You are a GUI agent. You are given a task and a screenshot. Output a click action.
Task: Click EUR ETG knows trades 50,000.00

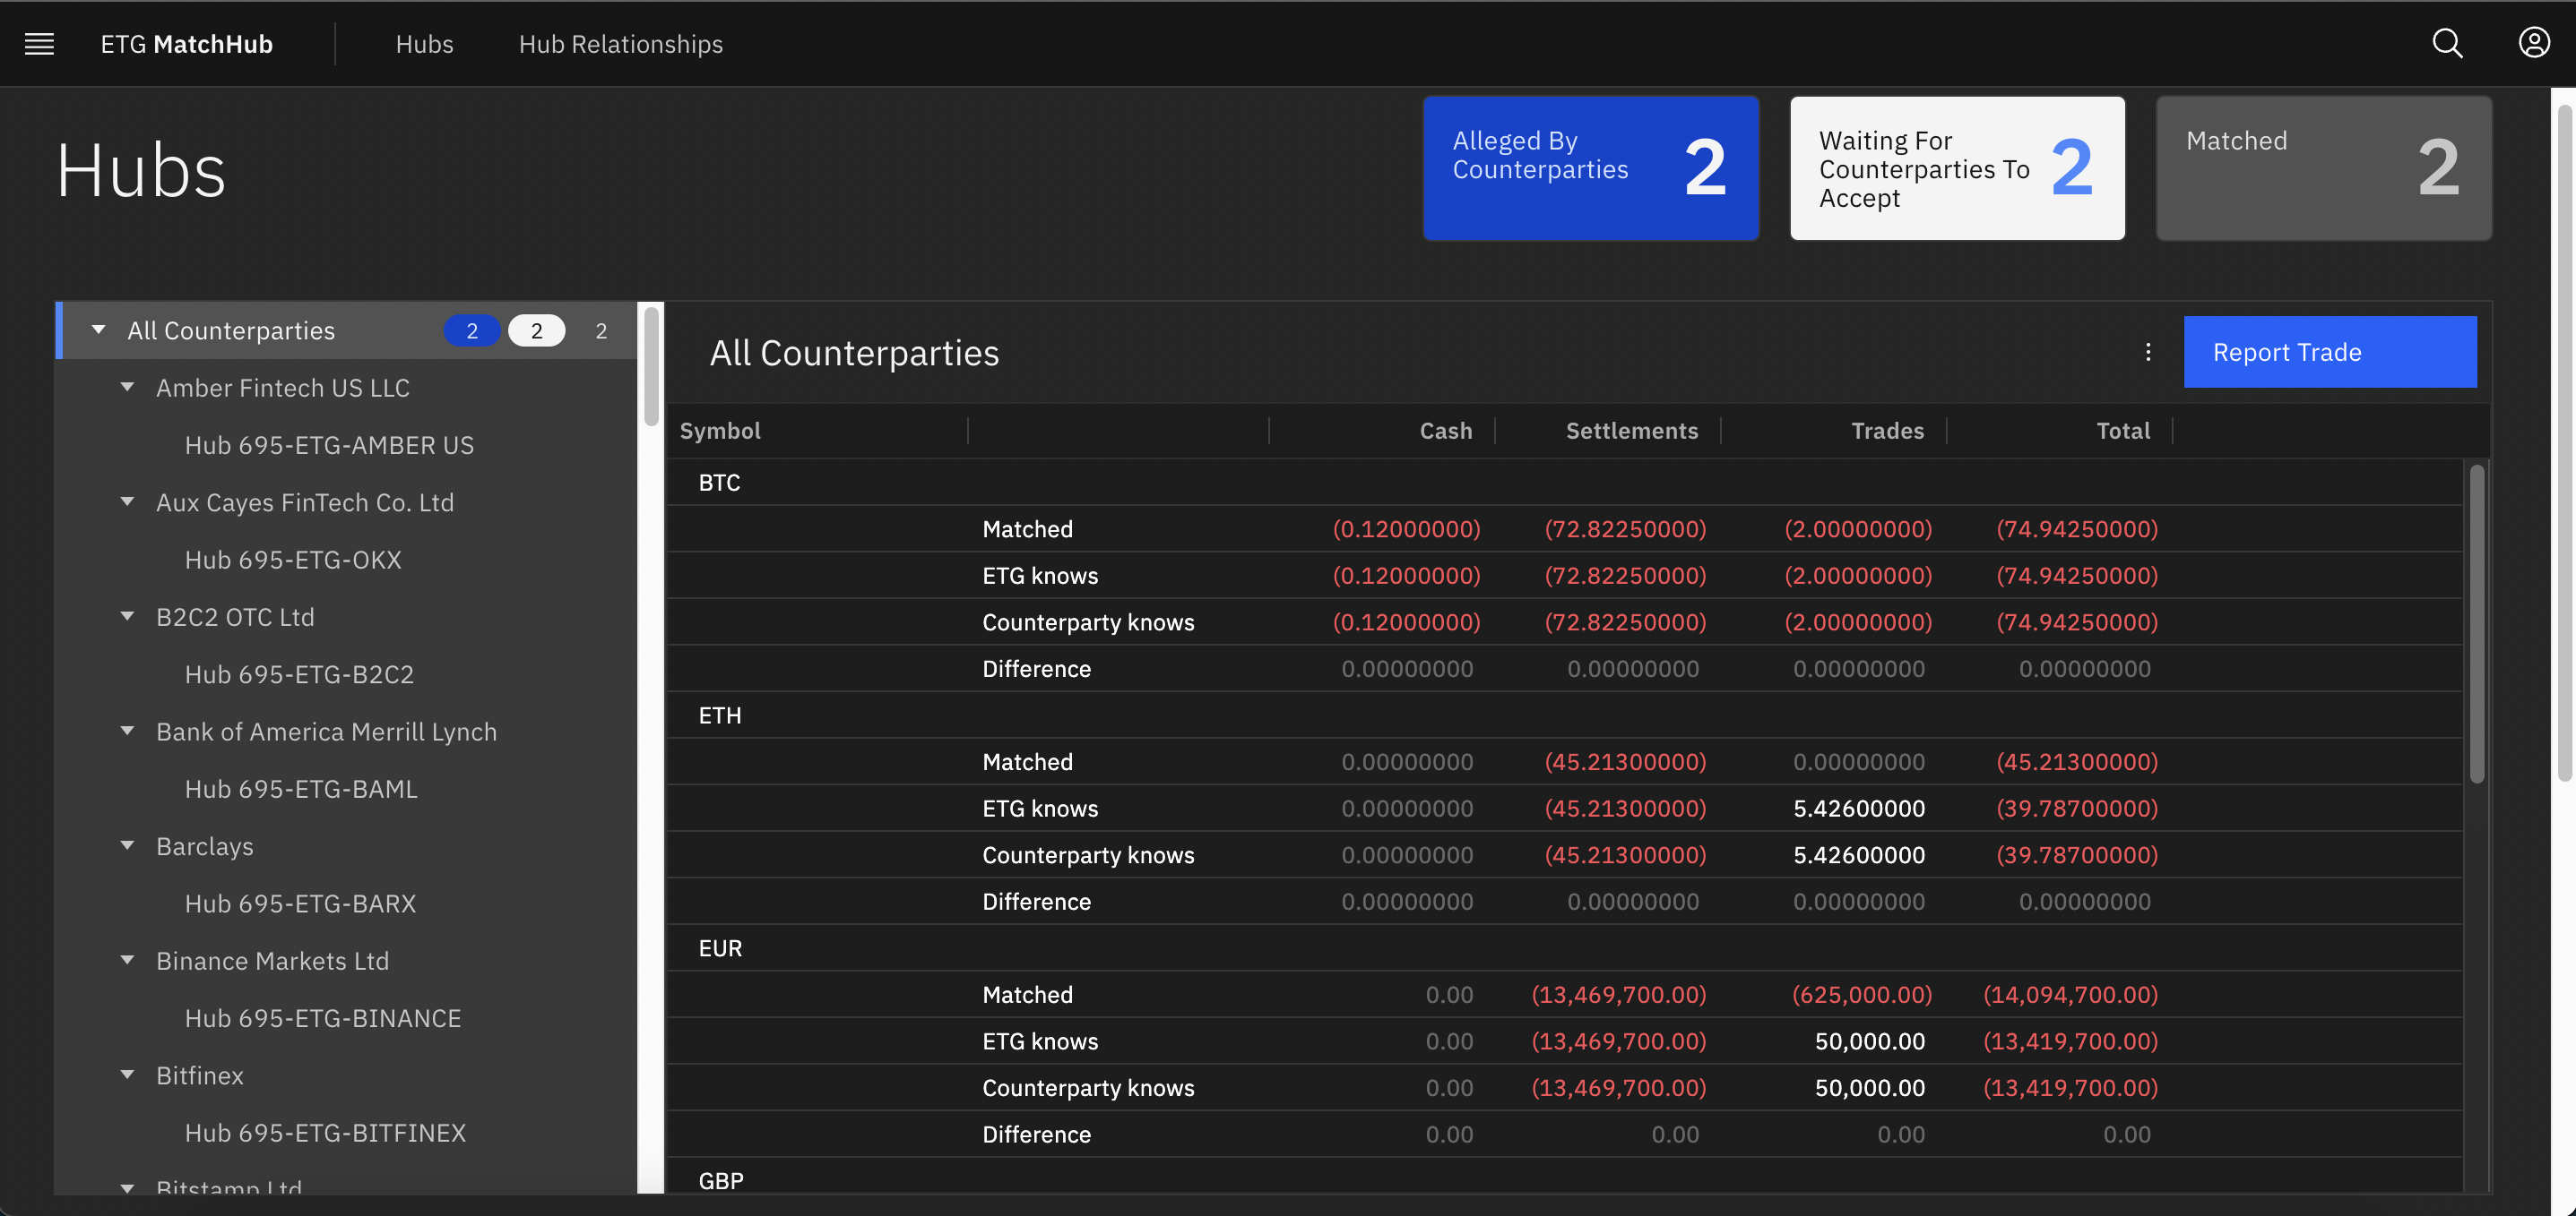(1870, 1041)
